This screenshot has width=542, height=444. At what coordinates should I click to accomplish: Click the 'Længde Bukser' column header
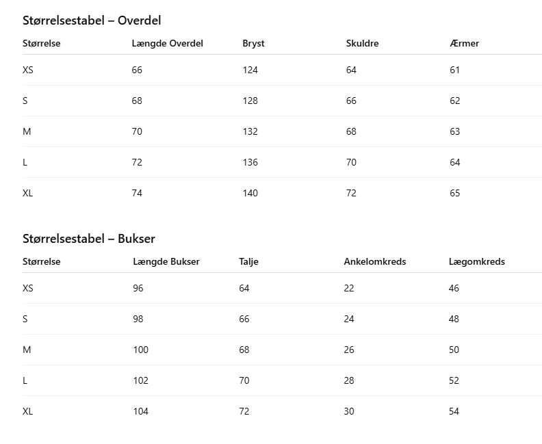tap(166, 262)
